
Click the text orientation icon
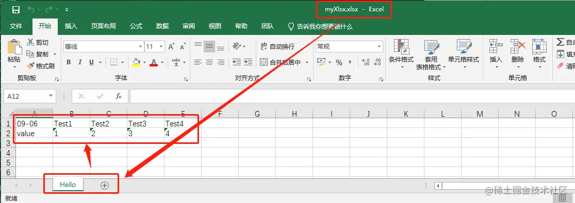tap(237, 46)
